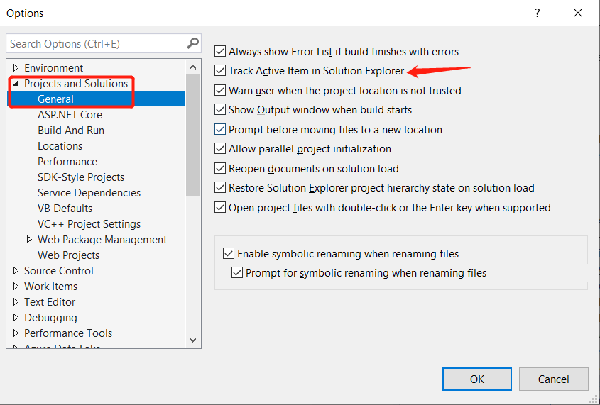Click tree scrollbar up arrow
This screenshot has width=600, height=405.
193,67
